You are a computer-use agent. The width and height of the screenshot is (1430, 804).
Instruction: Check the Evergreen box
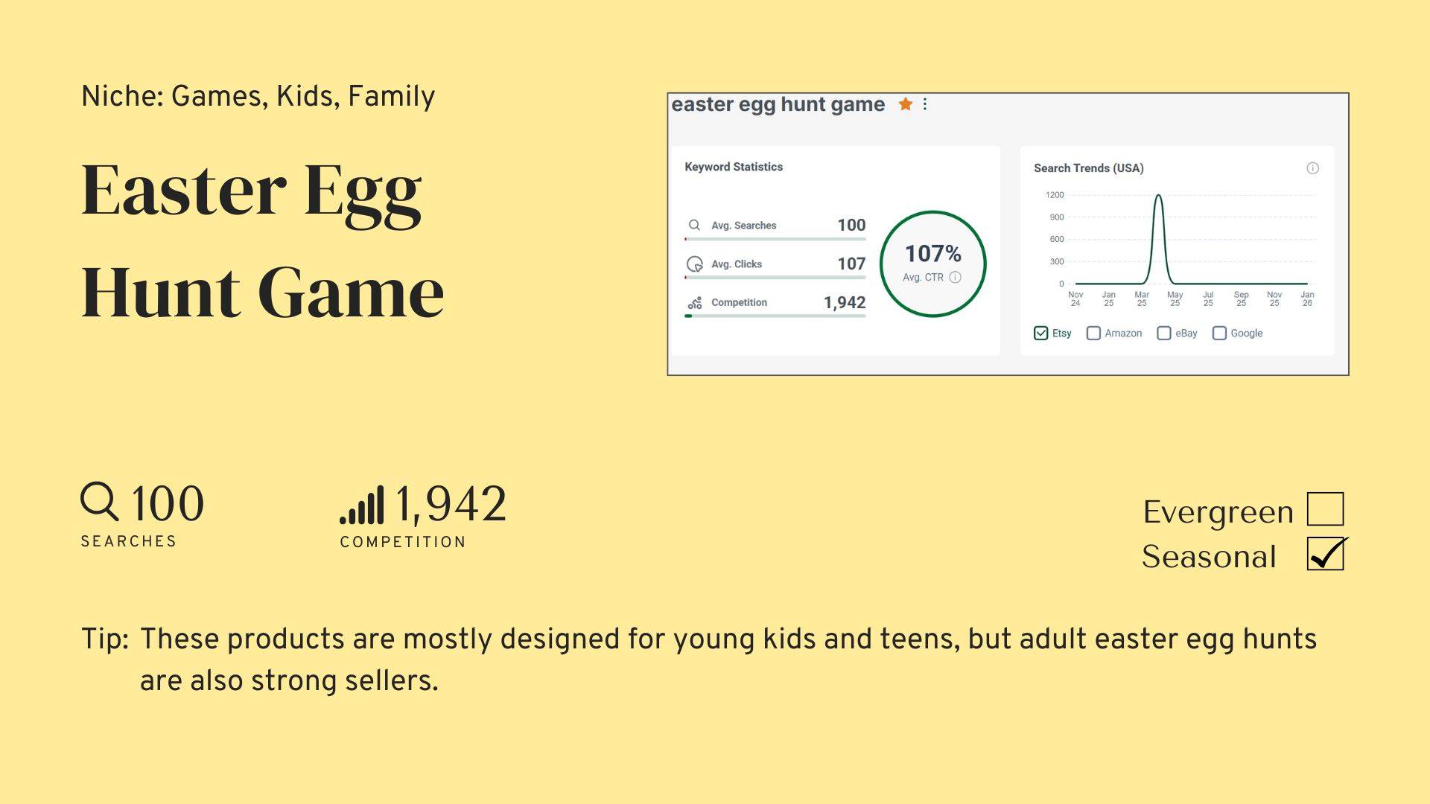(x=1325, y=509)
